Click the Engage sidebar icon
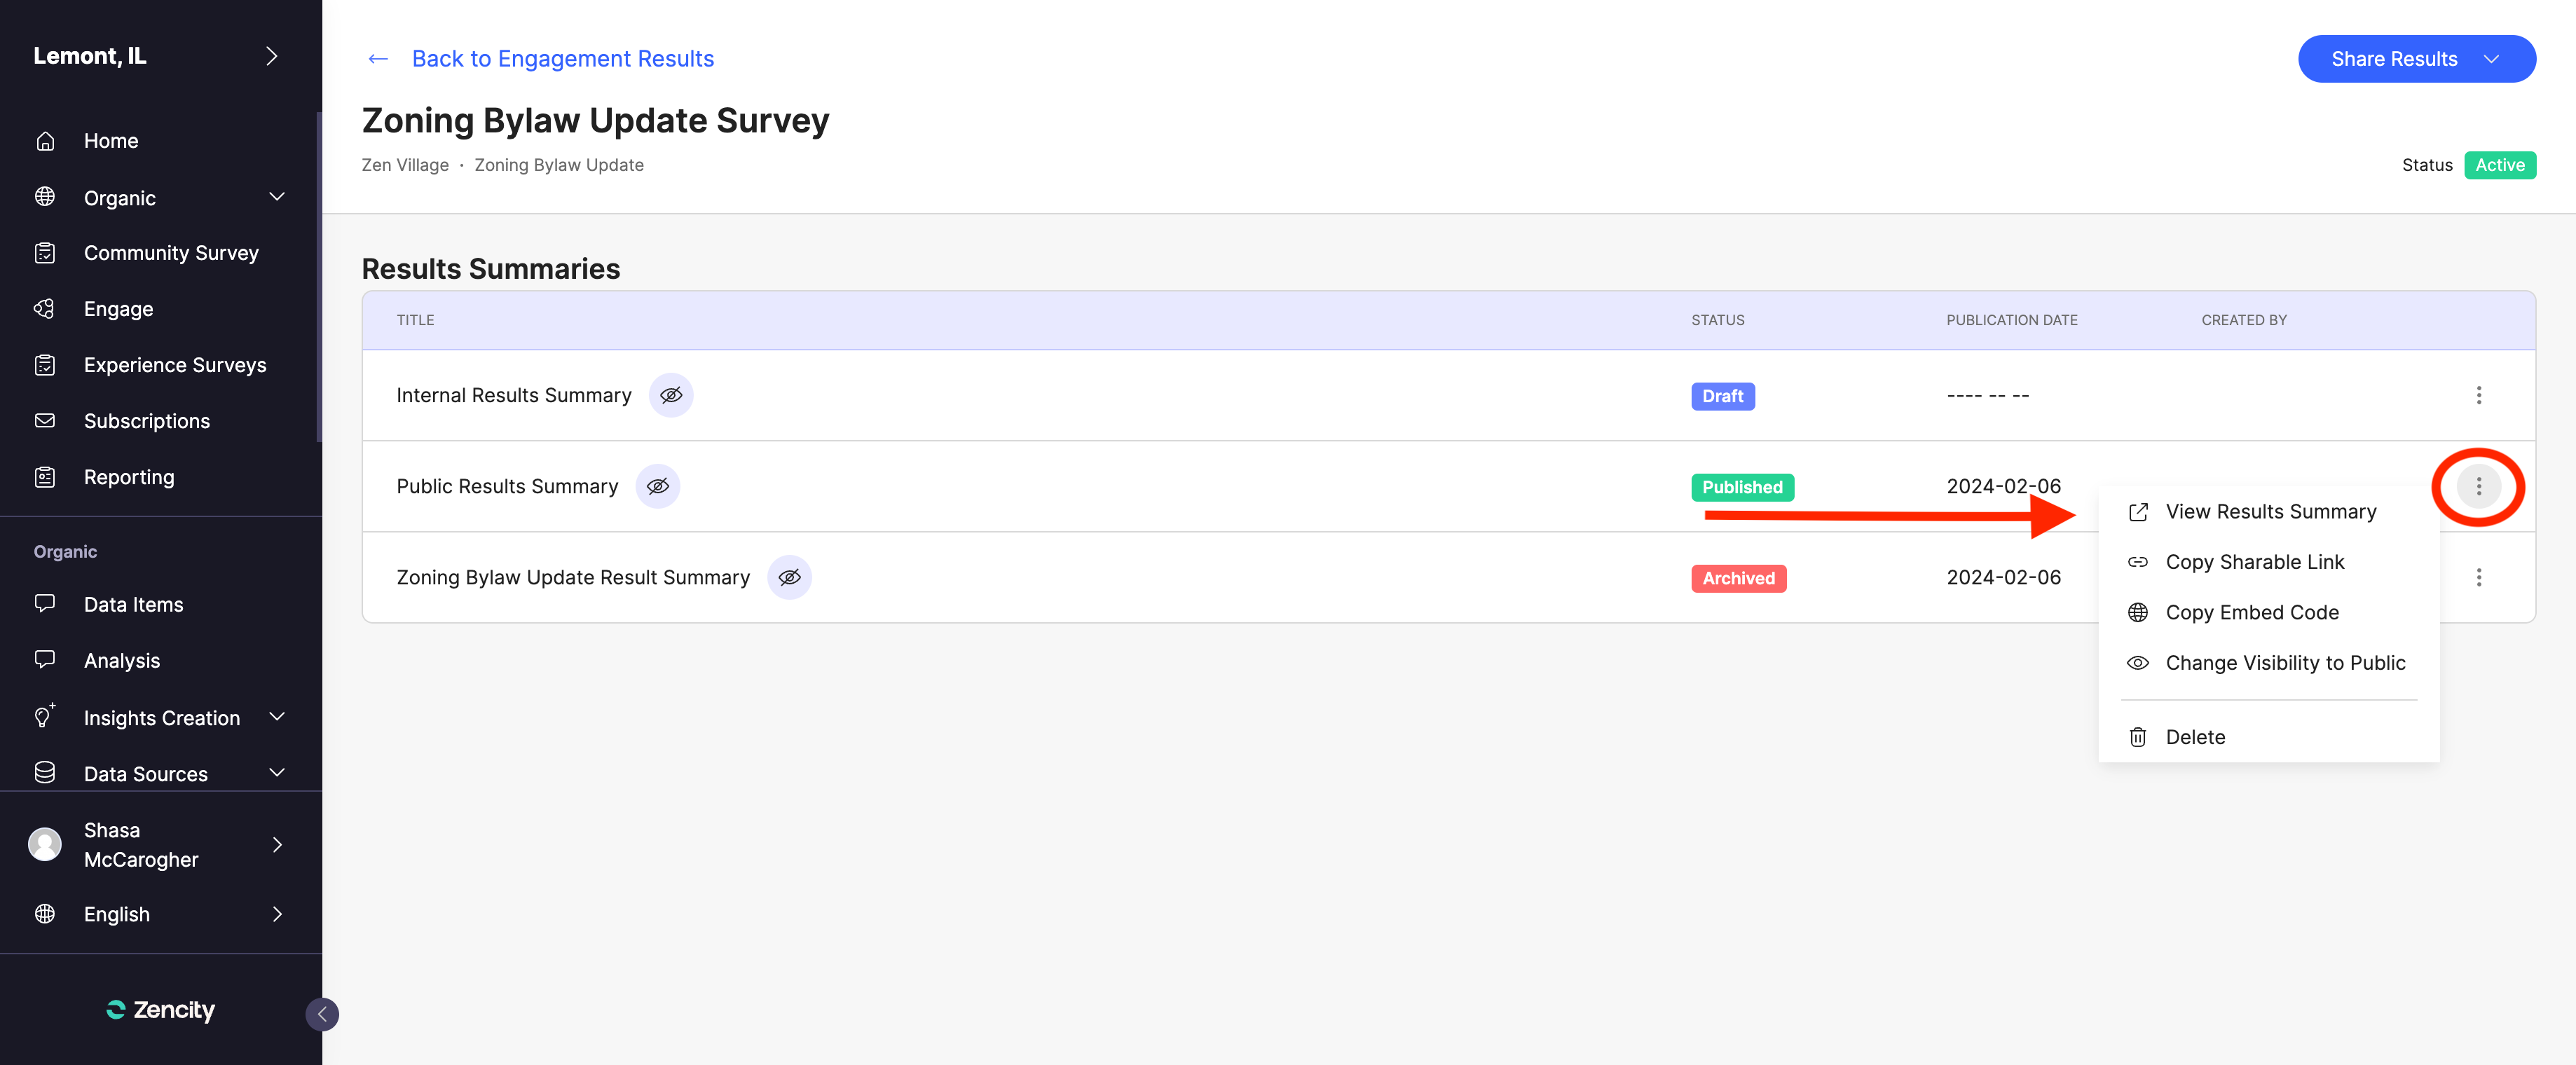 45,309
